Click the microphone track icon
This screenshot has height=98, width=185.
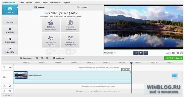click(4, 91)
